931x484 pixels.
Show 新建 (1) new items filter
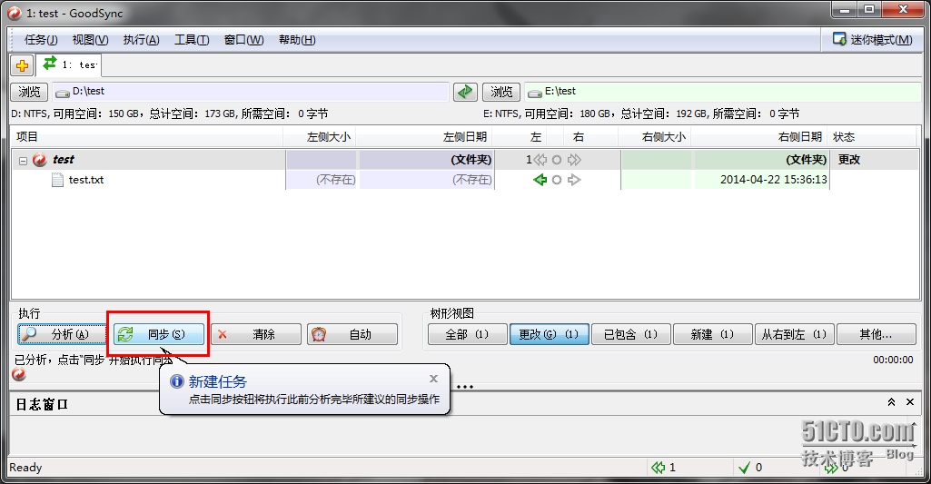712,334
